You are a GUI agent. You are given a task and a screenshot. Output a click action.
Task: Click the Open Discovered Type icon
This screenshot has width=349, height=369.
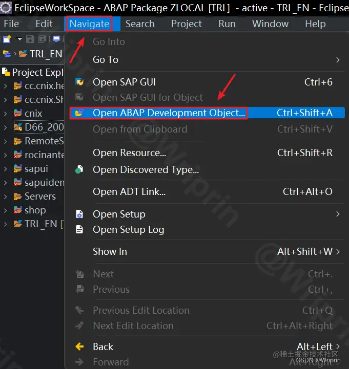(x=79, y=169)
